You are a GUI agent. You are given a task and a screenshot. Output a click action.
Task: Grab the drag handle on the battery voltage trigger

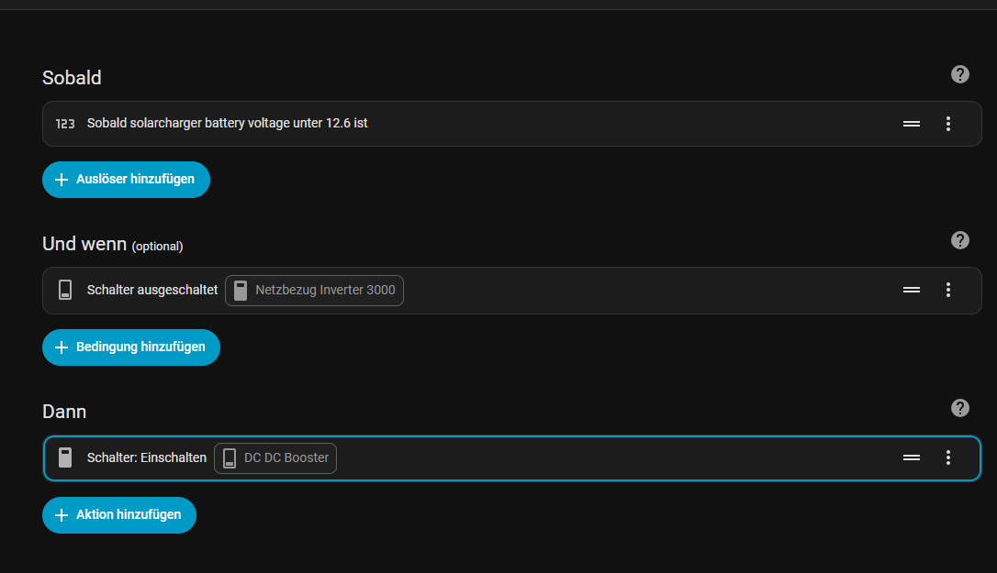(912, 124)
